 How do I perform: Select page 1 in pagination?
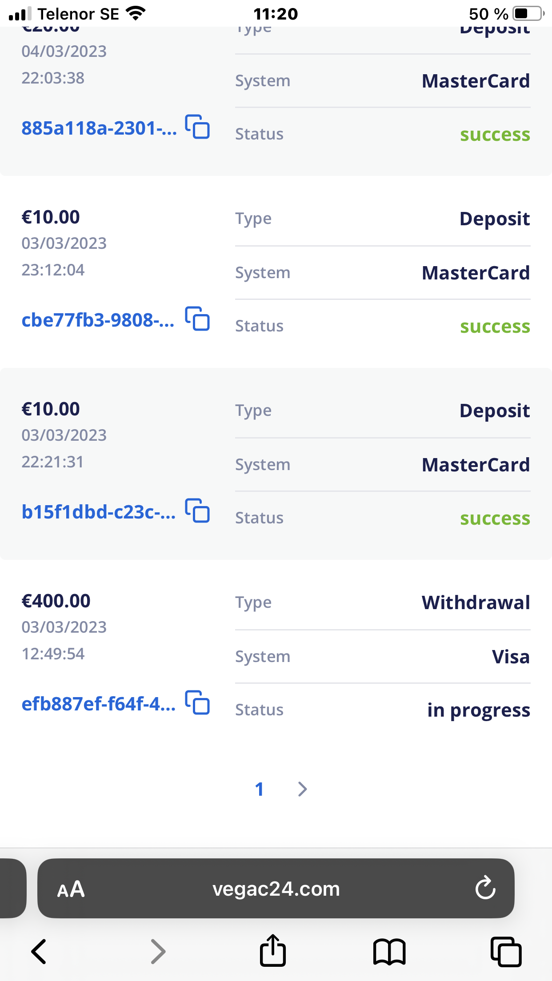coord(260,790)
